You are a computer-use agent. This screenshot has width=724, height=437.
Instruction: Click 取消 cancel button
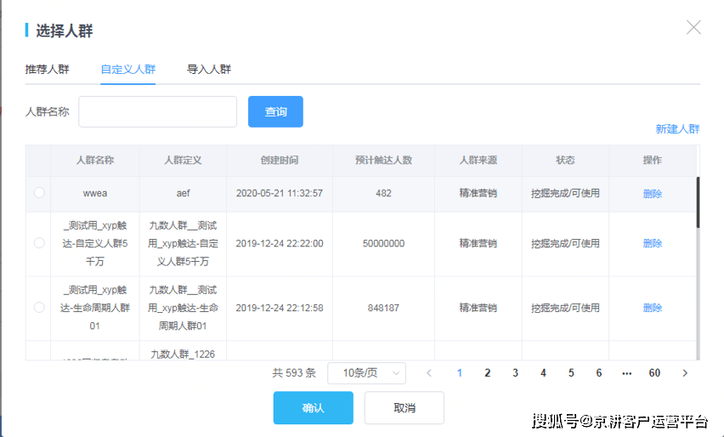404,408
